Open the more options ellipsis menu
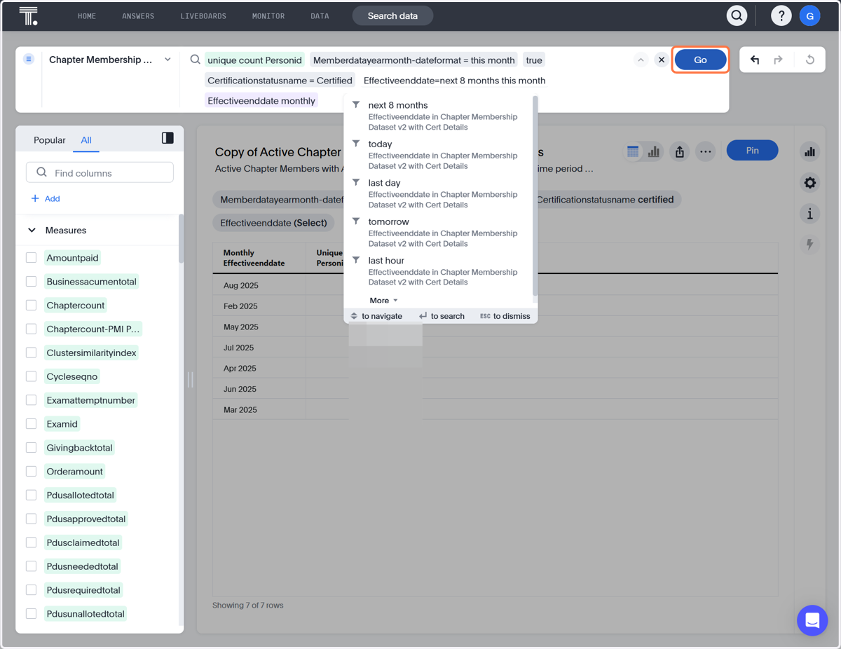841x649 pixels. (705, 151)
